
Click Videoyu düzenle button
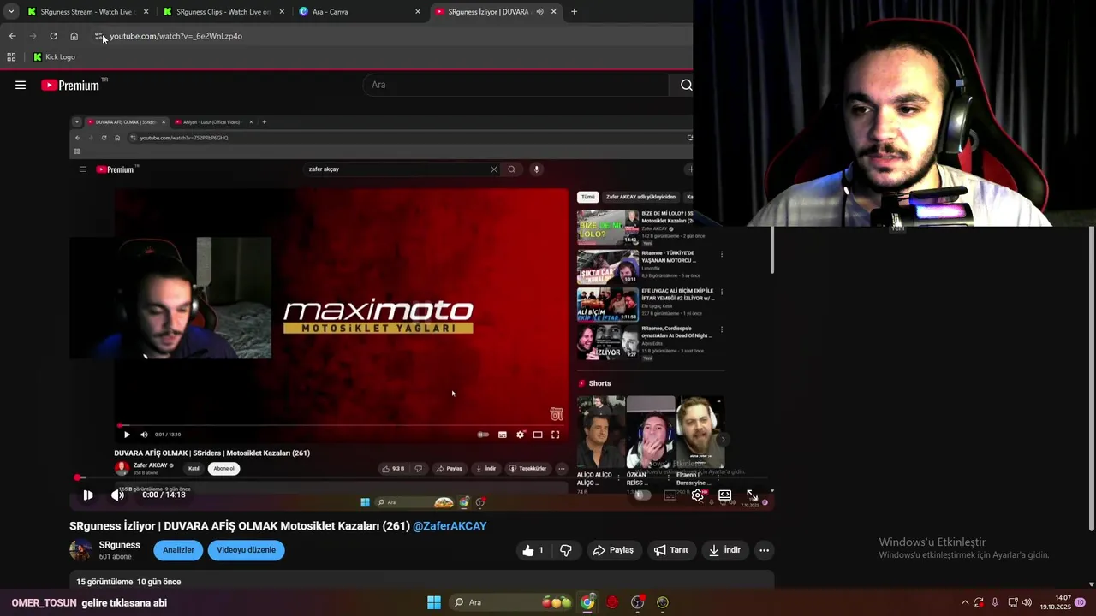[x=246, y=550]
